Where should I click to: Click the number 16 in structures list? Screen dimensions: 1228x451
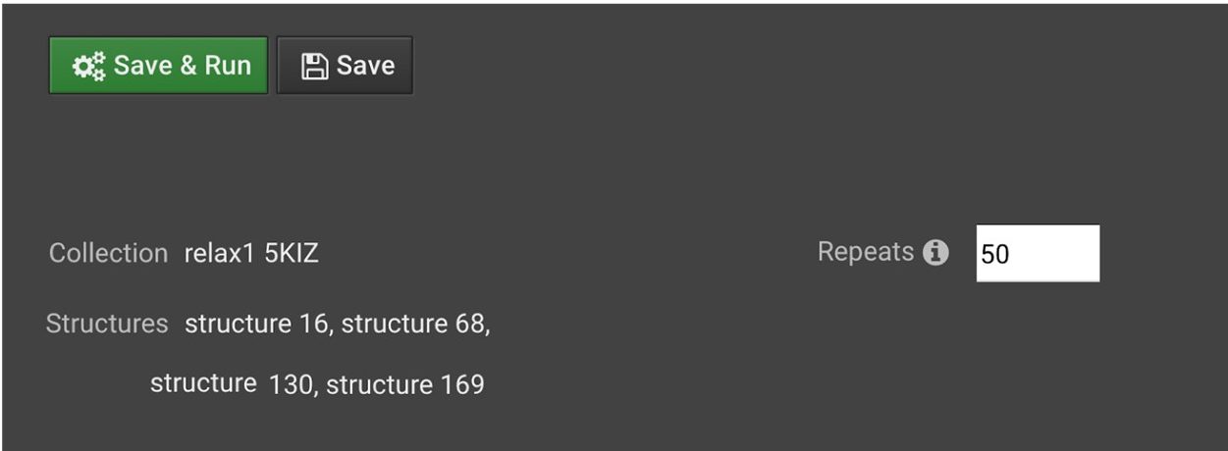click(312, 324)
